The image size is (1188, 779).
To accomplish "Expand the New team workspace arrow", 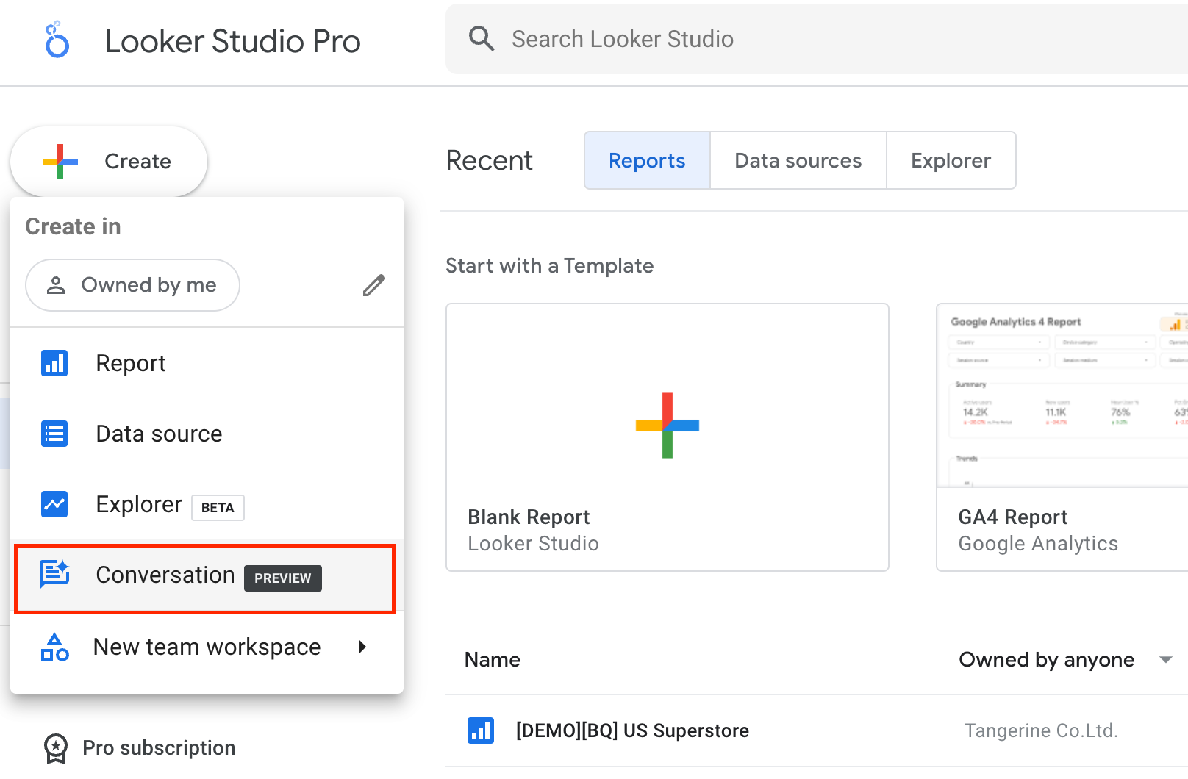I will click(362, 647).
